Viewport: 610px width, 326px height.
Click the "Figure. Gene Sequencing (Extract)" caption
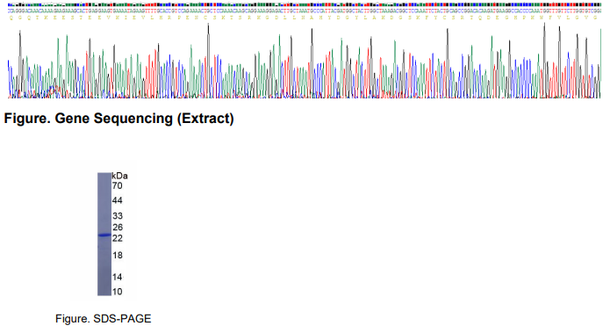click(118, 119)
